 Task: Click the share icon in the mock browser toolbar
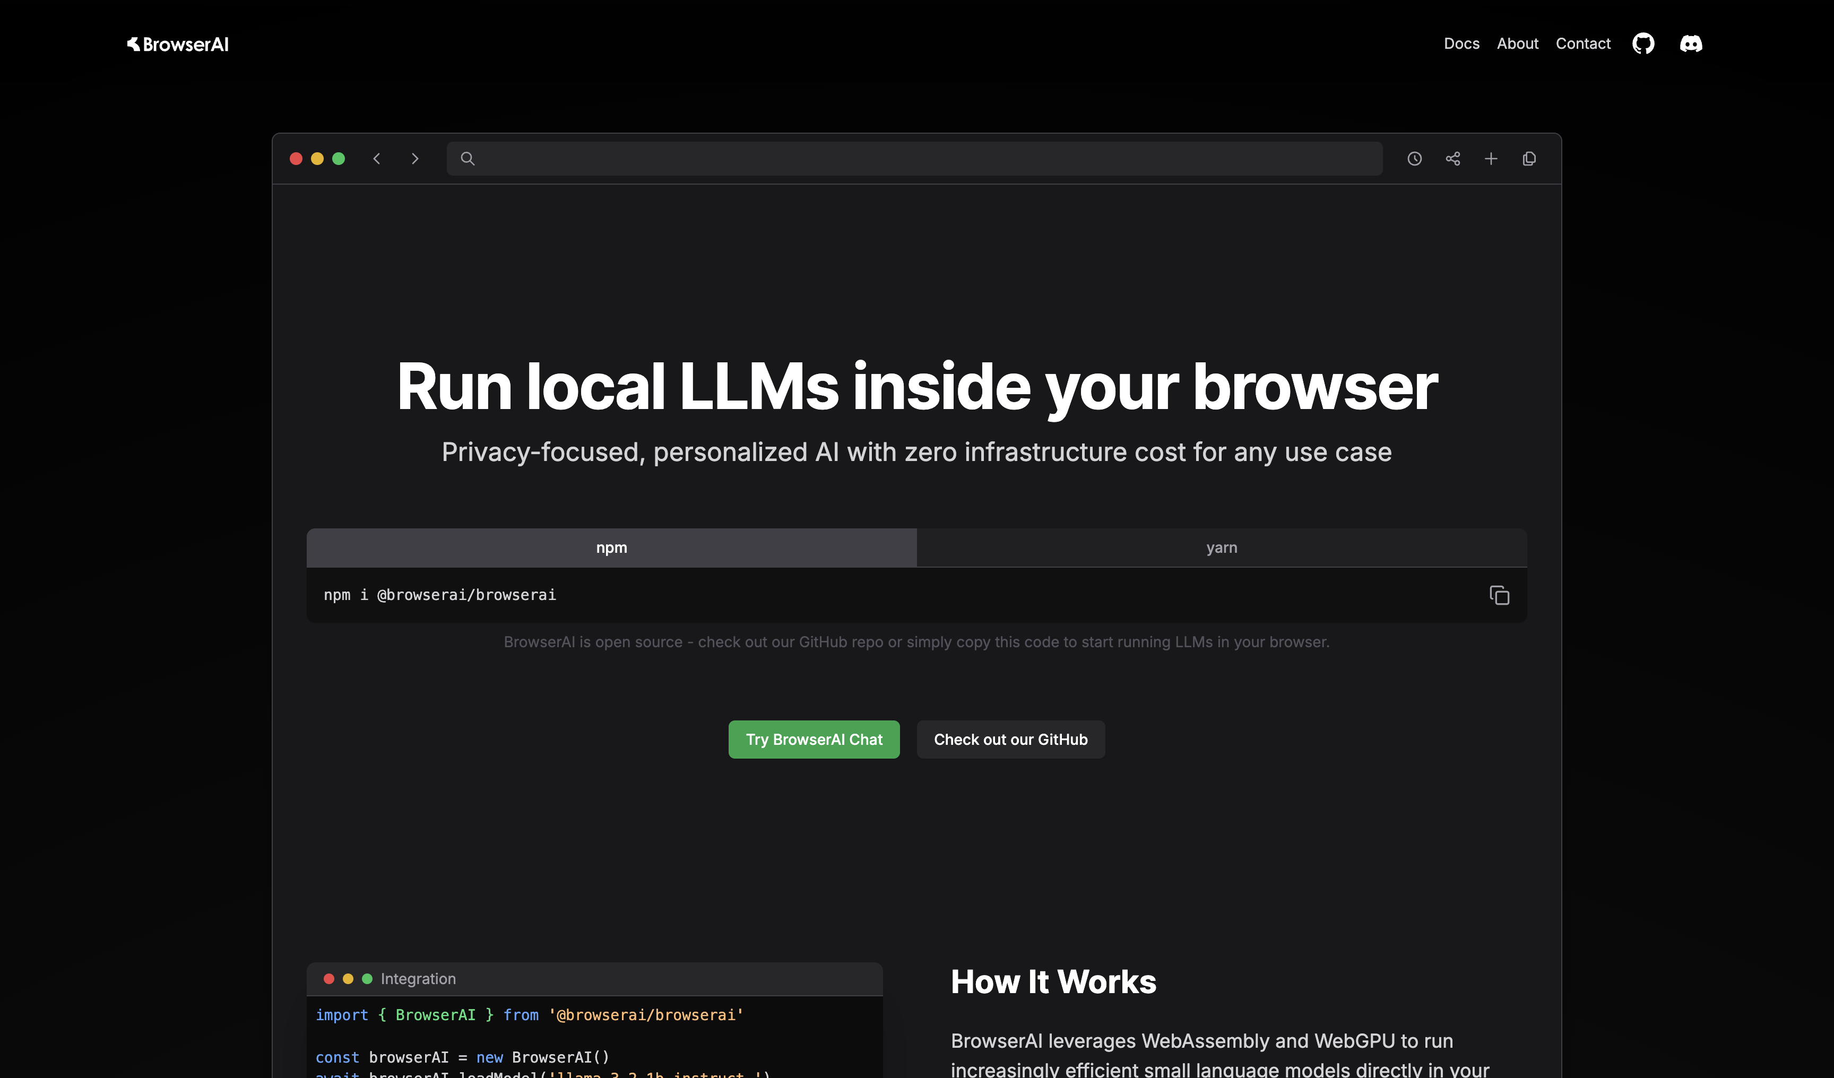1452,159
